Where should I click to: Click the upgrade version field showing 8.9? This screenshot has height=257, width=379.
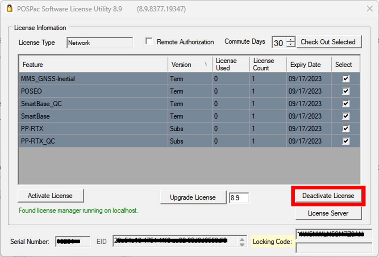[239, 198]
